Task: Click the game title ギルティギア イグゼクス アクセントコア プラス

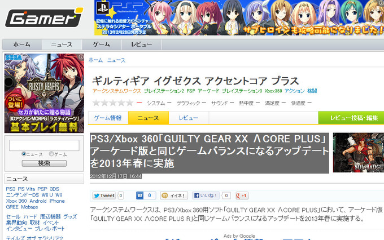Action: tap(195, 81)
